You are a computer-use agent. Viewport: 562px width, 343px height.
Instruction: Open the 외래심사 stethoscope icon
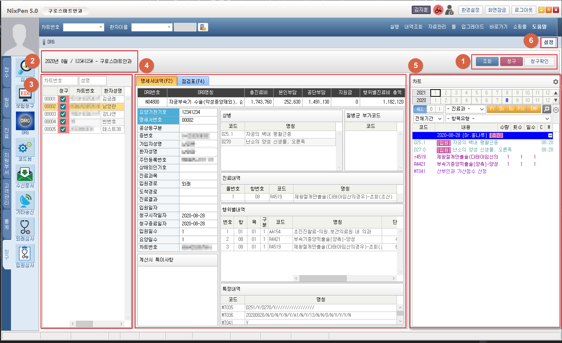[x=25, y=227]
